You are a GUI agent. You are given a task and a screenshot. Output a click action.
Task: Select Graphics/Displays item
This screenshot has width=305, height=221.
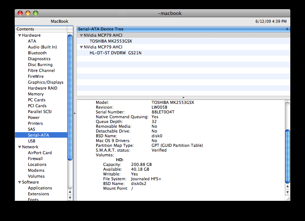(x=46, y=82)
